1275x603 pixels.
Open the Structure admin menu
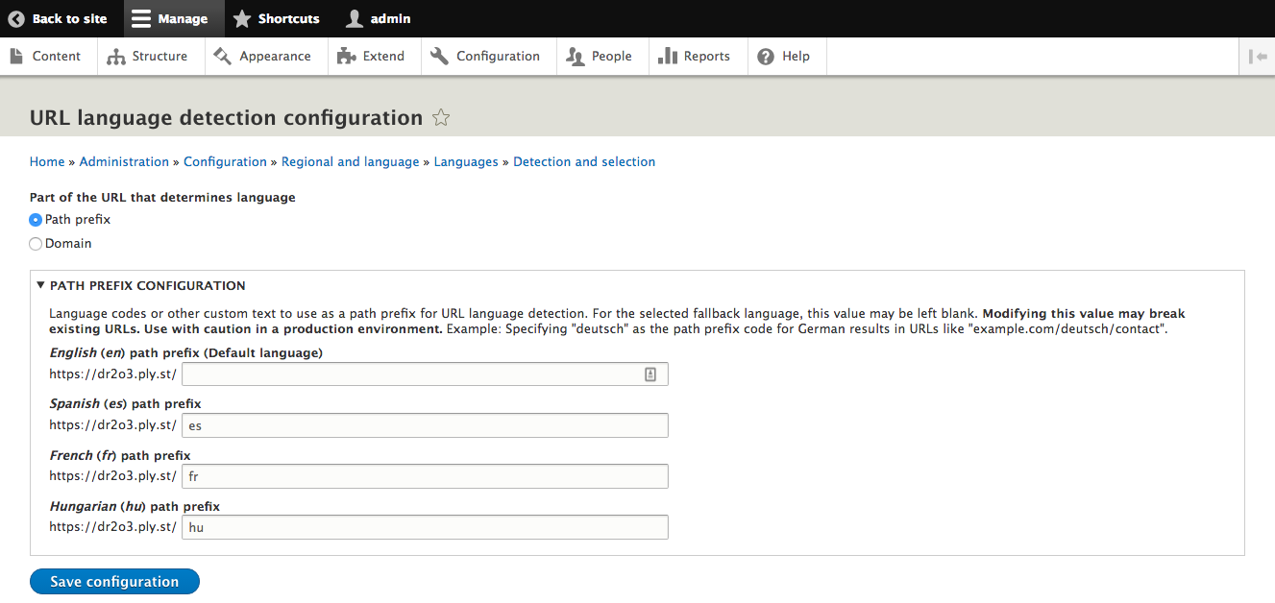pyautogui.click(x=148, y=57)
